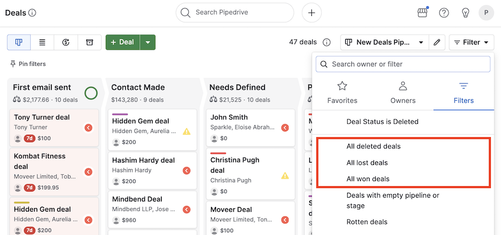Add a new deal with Deal button
501x235 pixels.
122,42
